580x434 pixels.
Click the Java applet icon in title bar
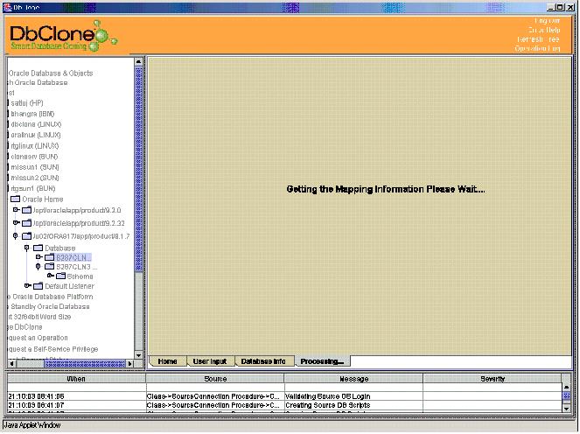[x=7, y=7]
